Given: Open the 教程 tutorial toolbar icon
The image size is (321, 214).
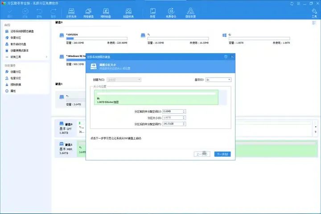Looking at the screenshot, I should pos(153,13).
